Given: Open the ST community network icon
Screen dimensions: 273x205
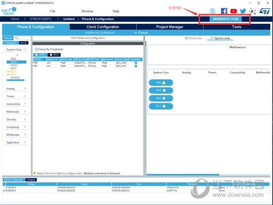Looking at the screenshot, I should [x=253, y=11].
